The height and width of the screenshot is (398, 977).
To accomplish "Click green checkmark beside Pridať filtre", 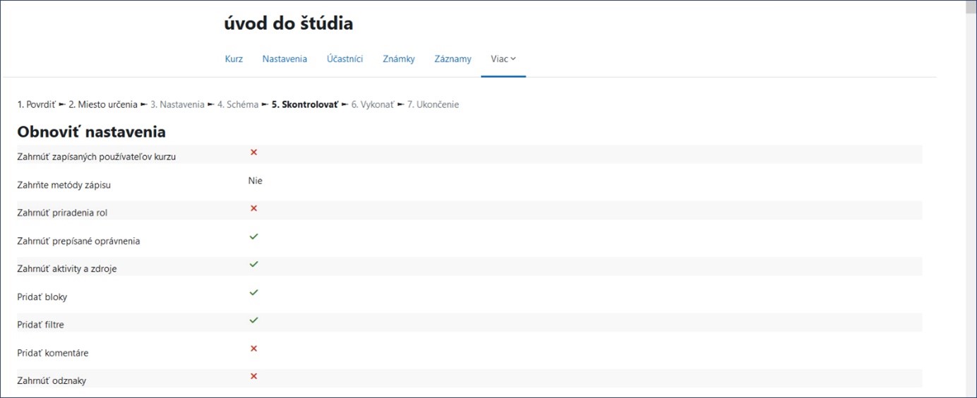I will point(253,320).
